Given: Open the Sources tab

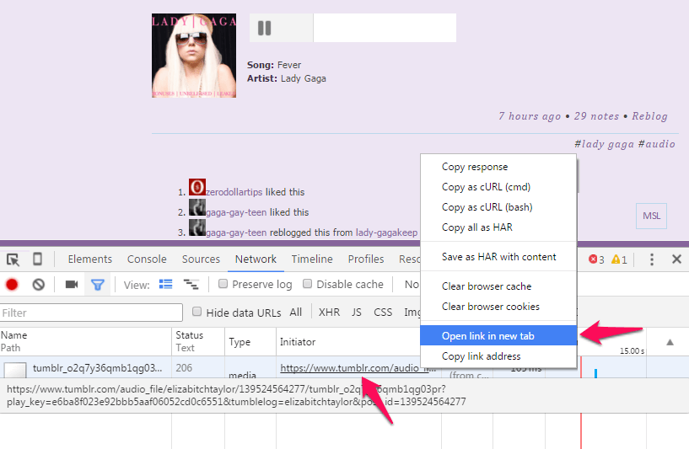Looking at the screenshot, I should click(201, 259).
